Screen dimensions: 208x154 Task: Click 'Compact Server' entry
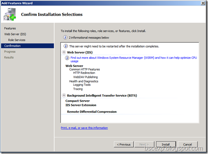point(78,101)
